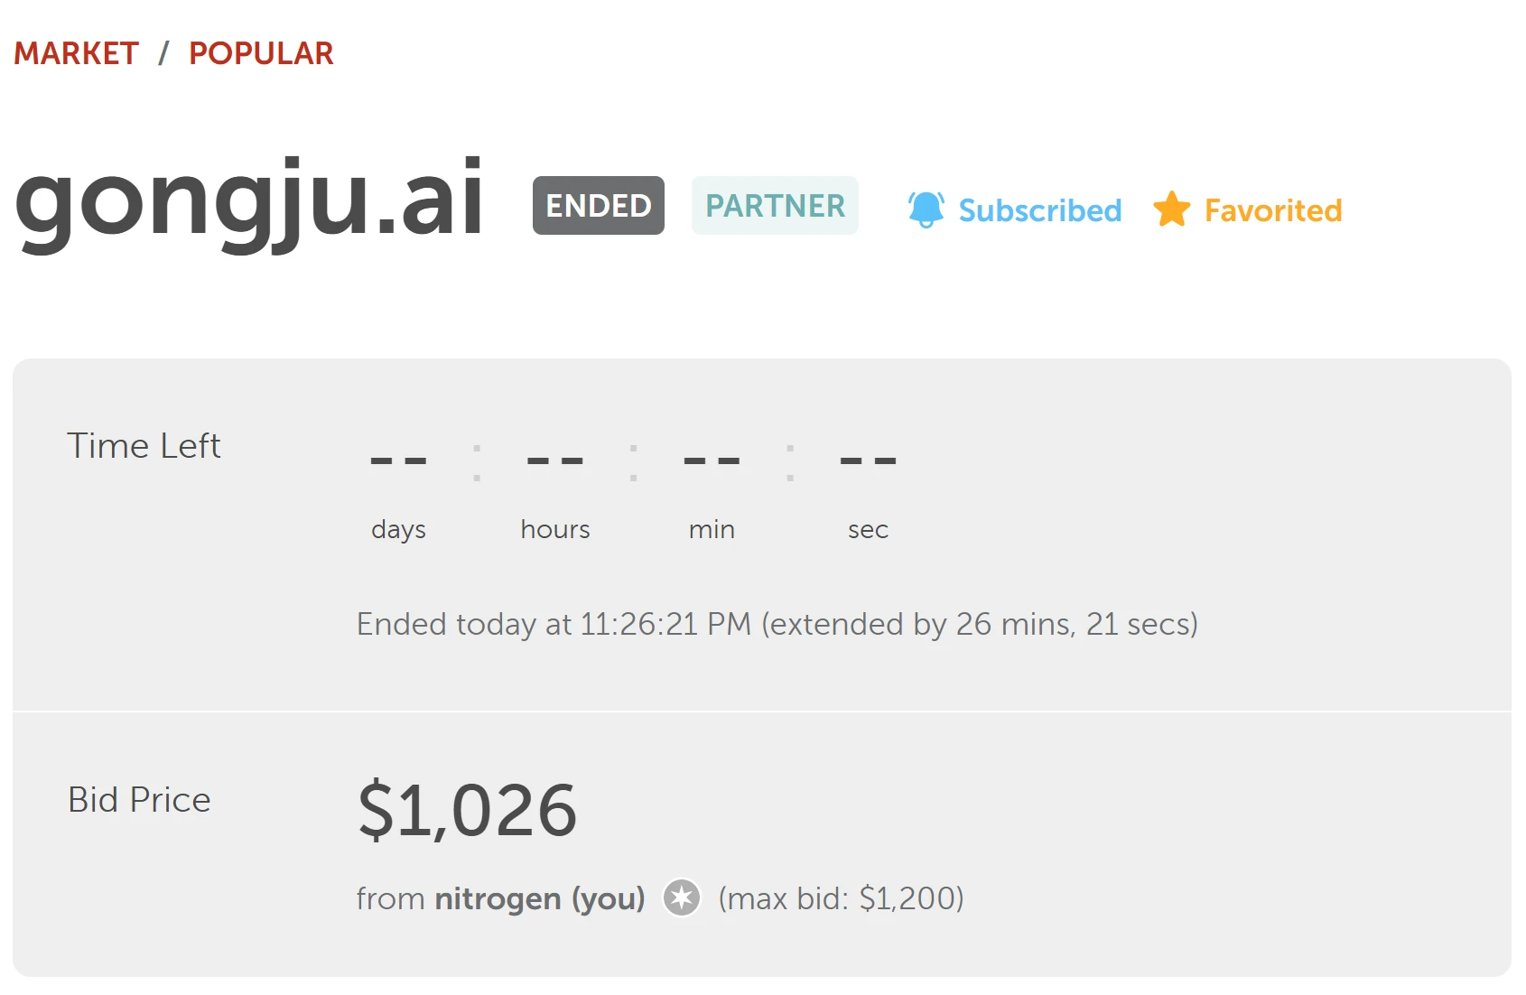Viewport: 1526px width, 995px height.
Task: Click the orange favorite star icon
Action: [1172, 209]
